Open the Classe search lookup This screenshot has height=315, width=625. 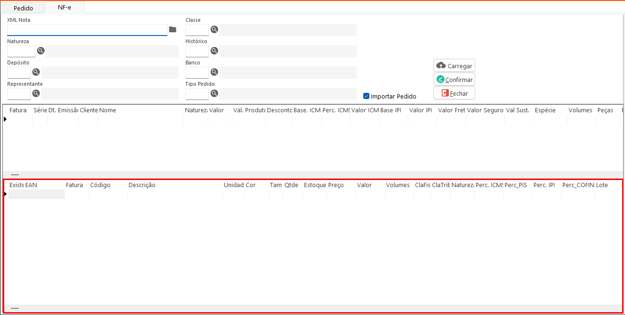[x=214, y=30]
